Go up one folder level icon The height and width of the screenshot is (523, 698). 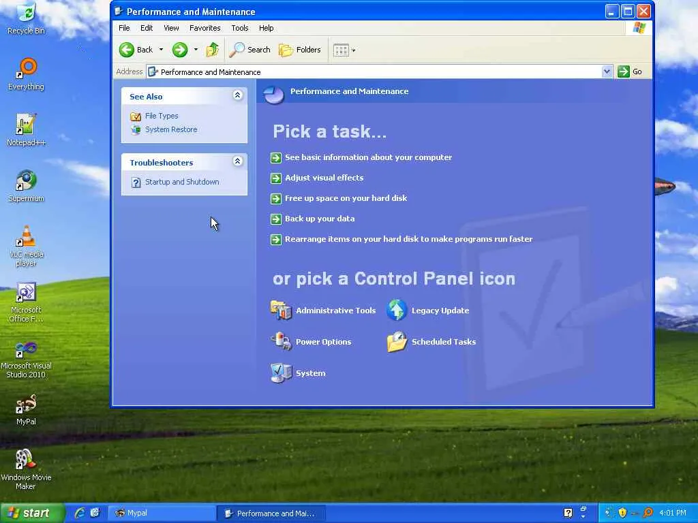pyautogui.click(x=213, y=50)
